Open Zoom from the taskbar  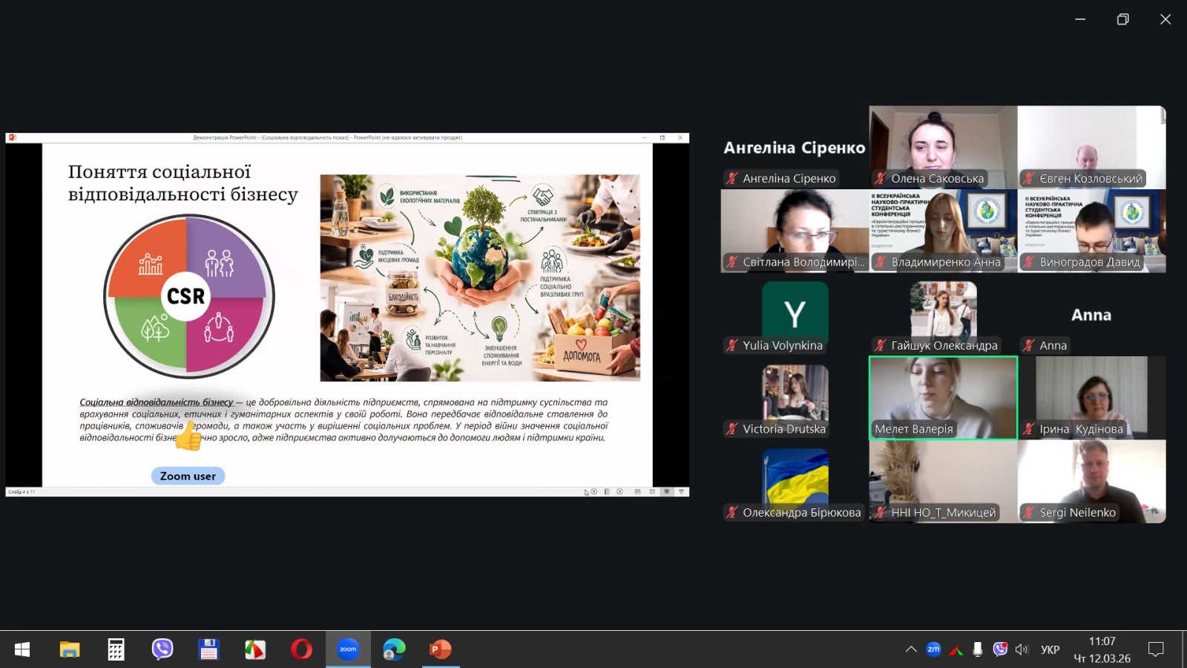point(348,649)
